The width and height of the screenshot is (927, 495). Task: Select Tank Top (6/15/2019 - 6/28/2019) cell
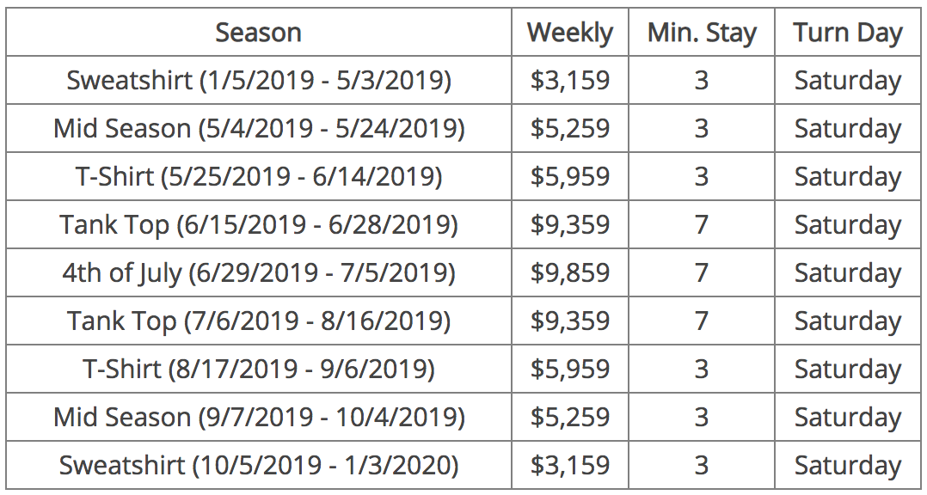pos(258,225)
